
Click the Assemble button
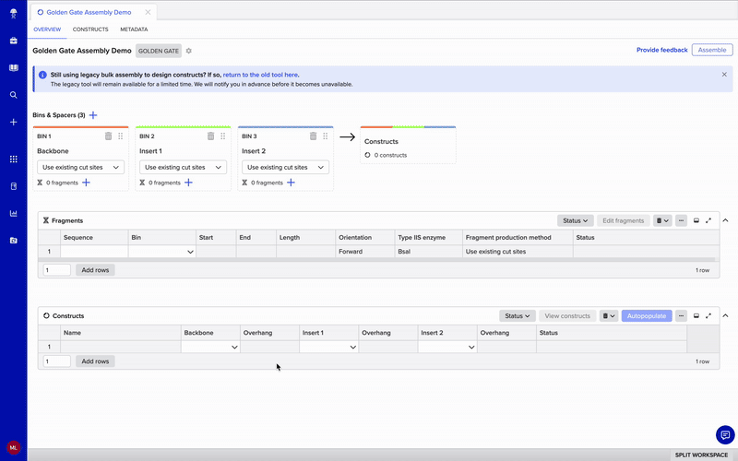712,50
